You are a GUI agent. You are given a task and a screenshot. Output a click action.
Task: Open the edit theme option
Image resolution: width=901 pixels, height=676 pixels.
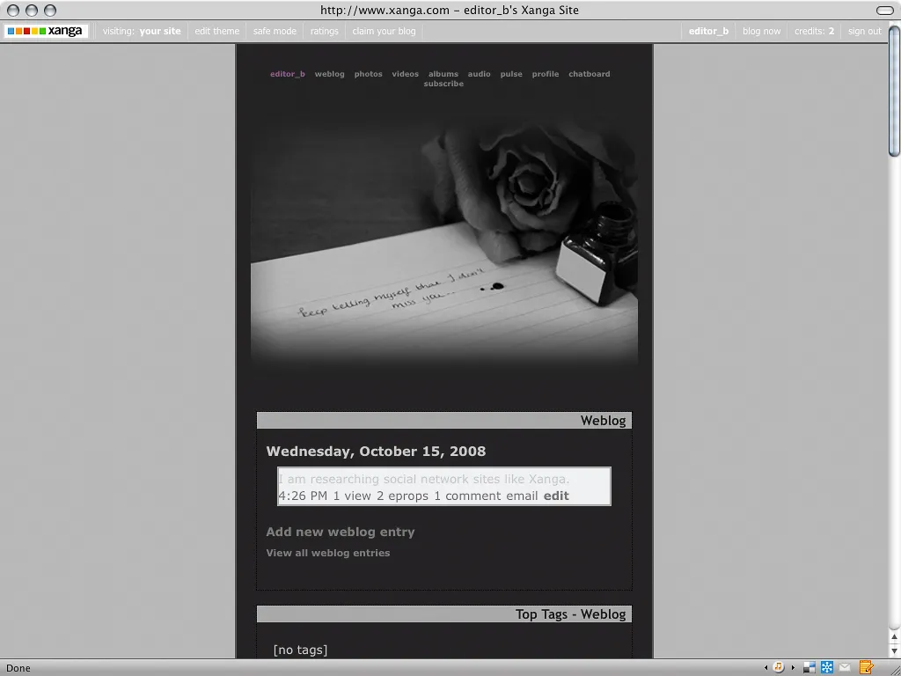(x=216, y=31)
